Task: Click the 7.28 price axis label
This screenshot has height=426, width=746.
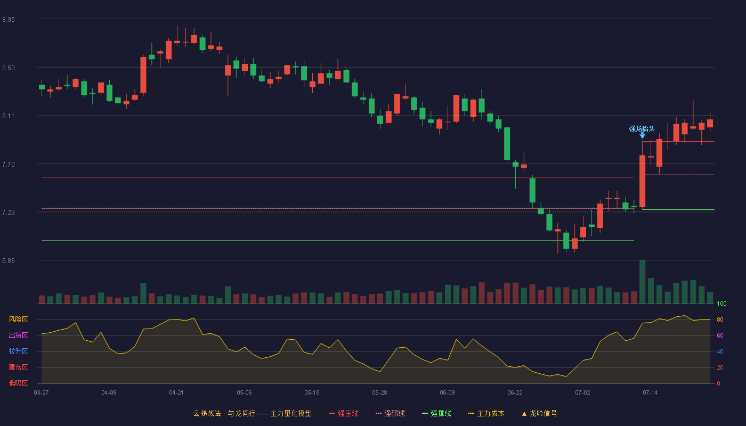Action: (x=9, y=212)
